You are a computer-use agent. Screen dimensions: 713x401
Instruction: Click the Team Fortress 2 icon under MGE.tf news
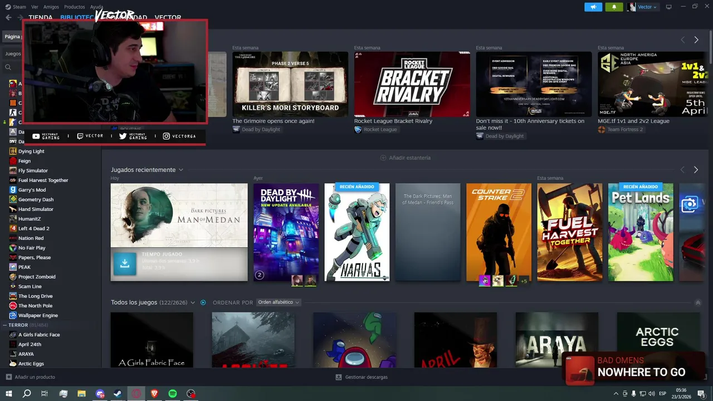[x=602, y=129]
